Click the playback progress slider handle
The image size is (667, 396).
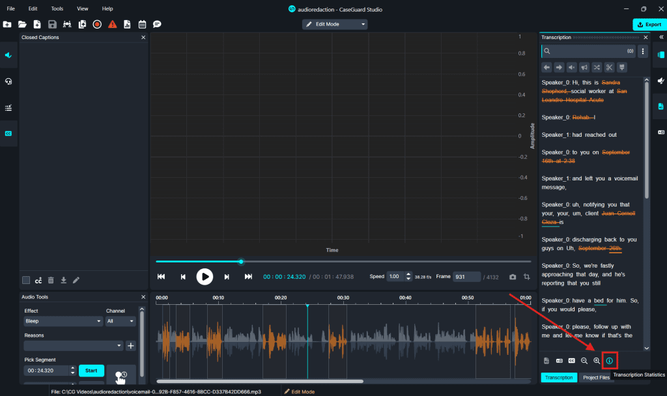coord(241,262)
